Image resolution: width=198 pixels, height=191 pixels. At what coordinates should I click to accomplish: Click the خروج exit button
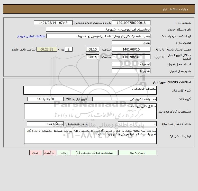35,153
